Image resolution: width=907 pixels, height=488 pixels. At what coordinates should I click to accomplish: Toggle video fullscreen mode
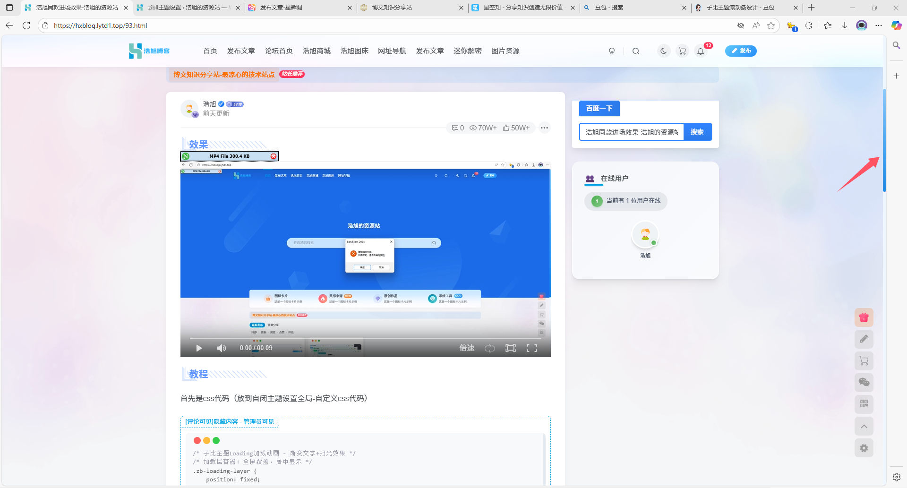coord(531,348)
